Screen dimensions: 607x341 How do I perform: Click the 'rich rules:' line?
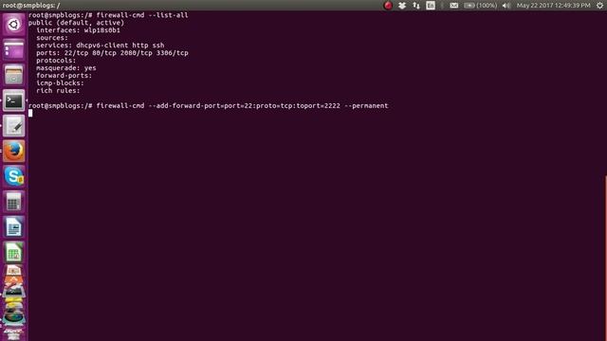click(x=58, y=91)
